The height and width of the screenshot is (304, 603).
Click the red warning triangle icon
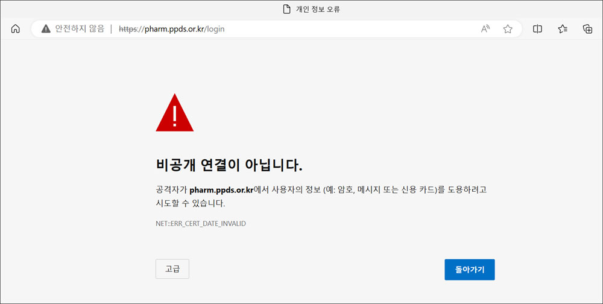[x=175, y=113]
